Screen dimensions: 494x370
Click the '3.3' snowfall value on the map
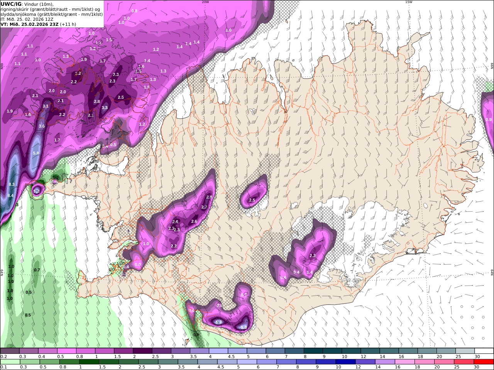pyautogui.click(x=105, y=108)
